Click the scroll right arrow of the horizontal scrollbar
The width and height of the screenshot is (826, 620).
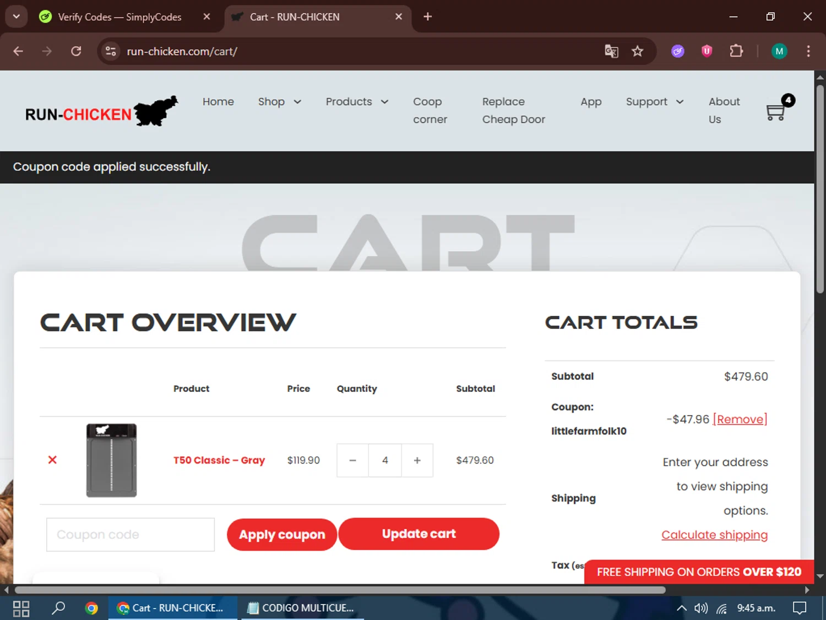807,590
